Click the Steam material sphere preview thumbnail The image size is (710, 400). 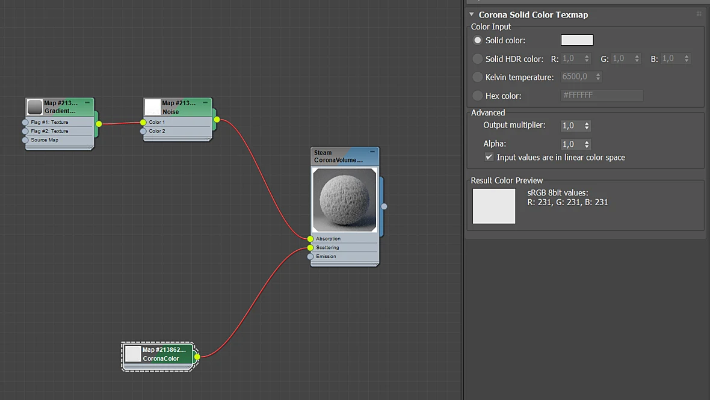(344, 200)
